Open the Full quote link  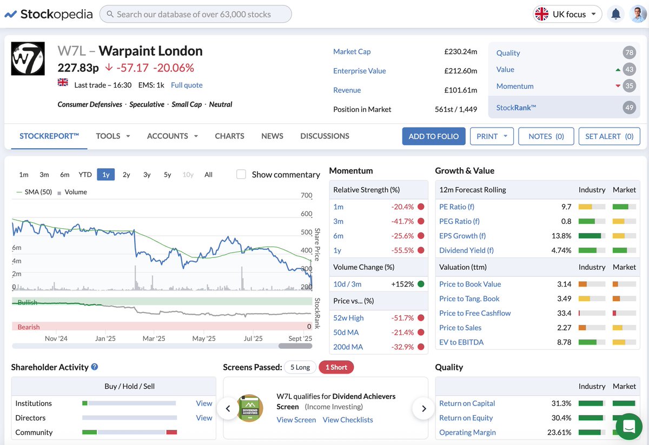(187, 85)
